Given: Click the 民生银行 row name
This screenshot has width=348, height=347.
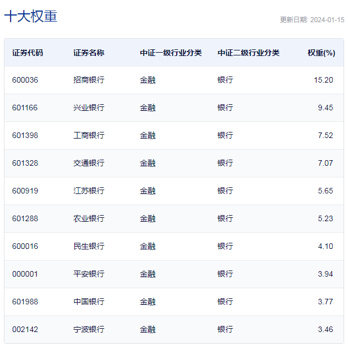Looking at the screenshot, I should (x=89, y=246).
